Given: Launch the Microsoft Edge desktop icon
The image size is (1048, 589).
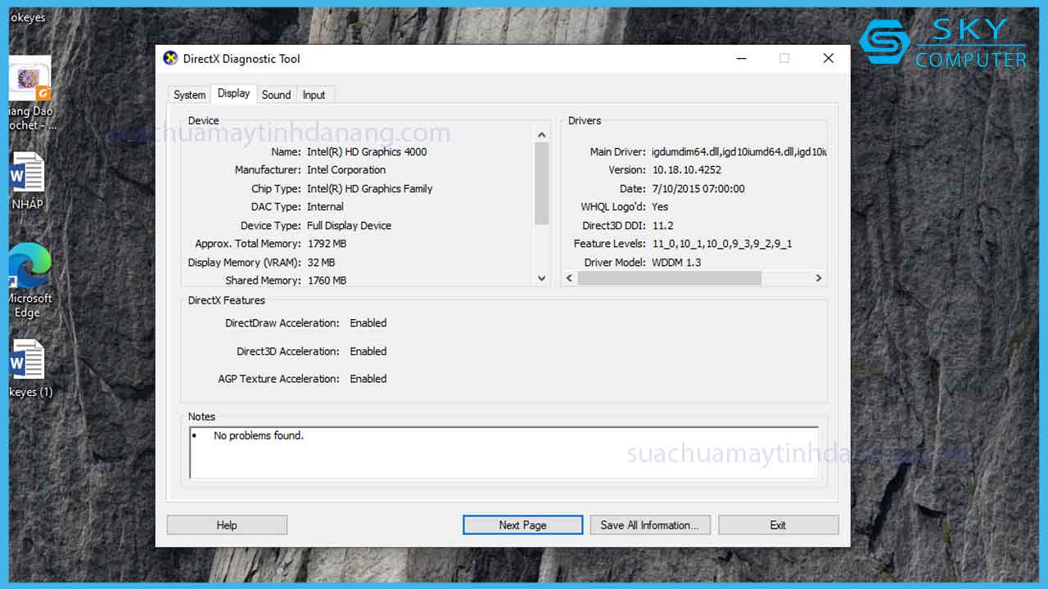Looking at the screenshot, I should point(29,267).
